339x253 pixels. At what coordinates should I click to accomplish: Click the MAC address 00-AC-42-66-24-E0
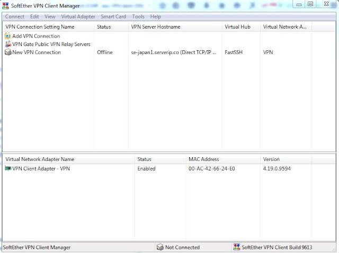click(212, 168)
